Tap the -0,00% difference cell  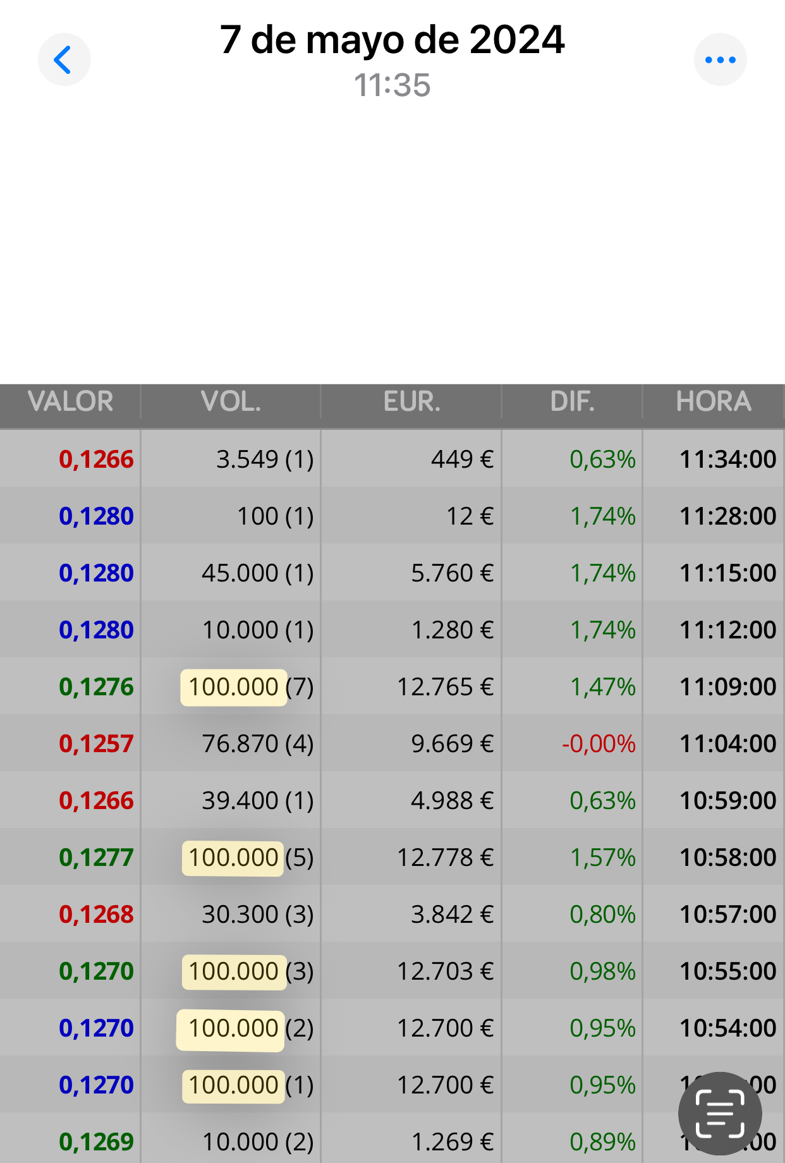point(599,744)
